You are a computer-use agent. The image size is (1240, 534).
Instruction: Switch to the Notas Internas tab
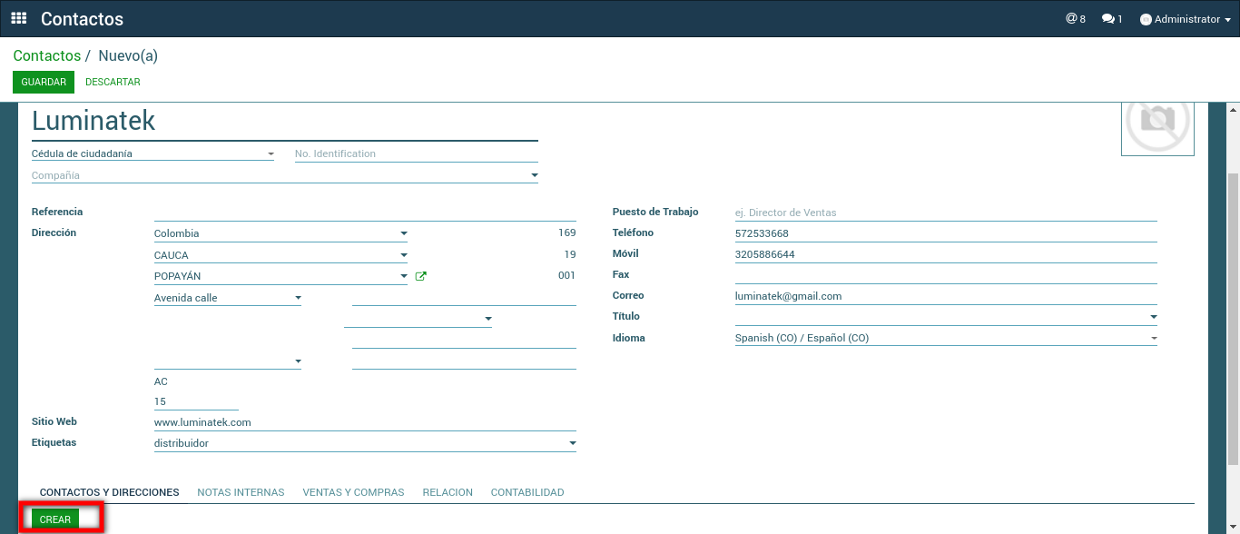[241, 492]
